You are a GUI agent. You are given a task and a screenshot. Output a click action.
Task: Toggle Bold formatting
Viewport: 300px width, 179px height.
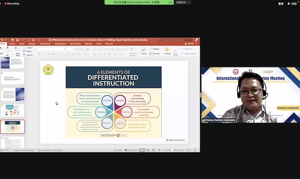click(40, 54)
